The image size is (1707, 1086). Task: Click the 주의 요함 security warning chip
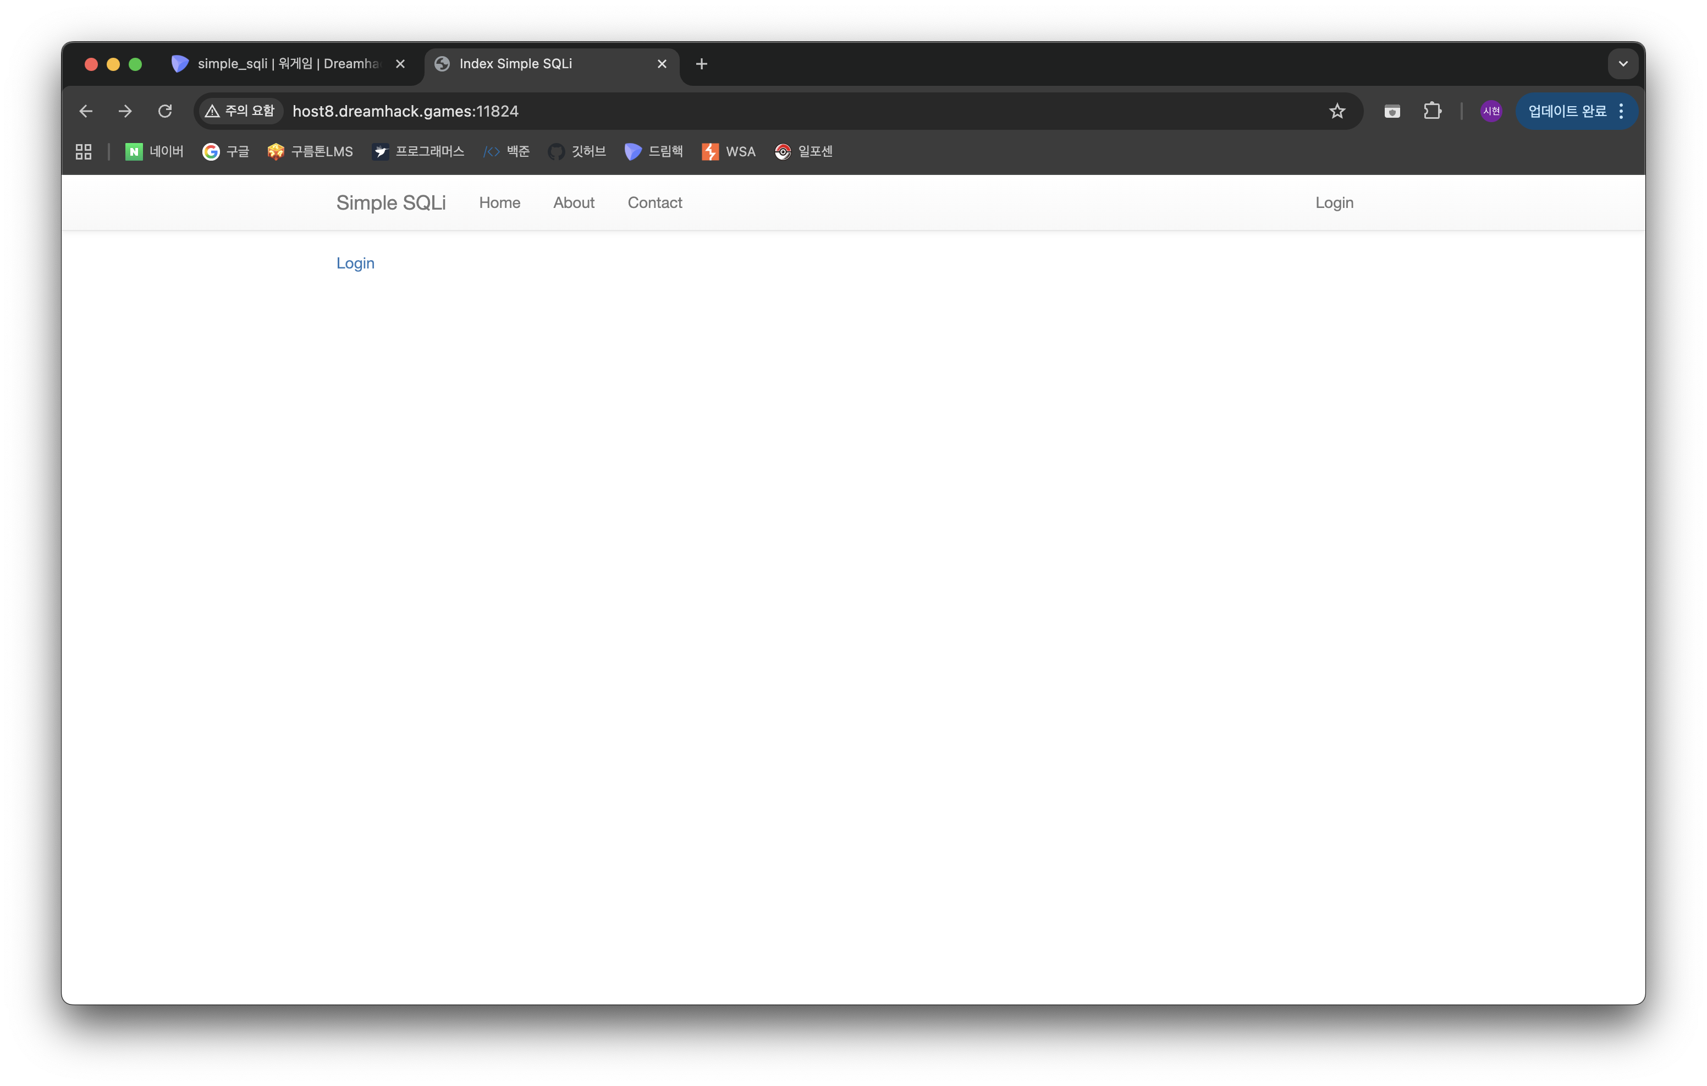coord(240,111)
